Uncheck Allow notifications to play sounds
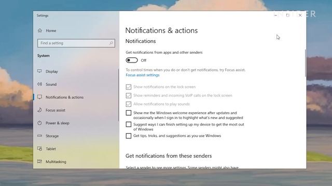This screenshot has width=332, height=186. pos(129,104)
